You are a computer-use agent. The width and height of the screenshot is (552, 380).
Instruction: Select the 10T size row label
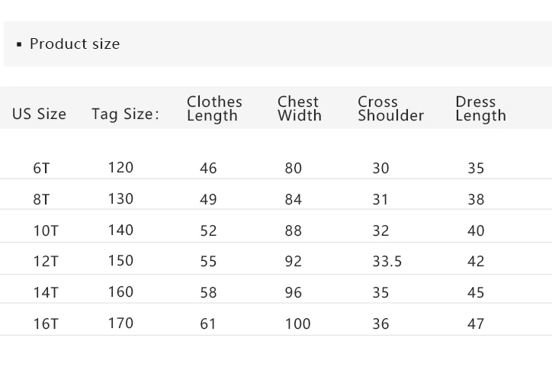(x=46, y=230)
